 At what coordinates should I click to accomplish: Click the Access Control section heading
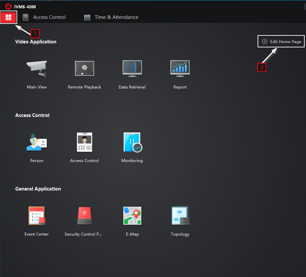pyautogui.click(x=32, y=115)
